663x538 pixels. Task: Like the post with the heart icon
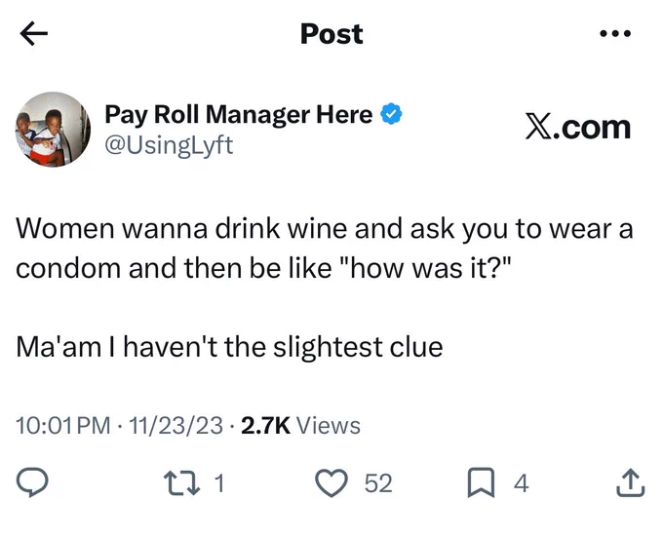331,482
